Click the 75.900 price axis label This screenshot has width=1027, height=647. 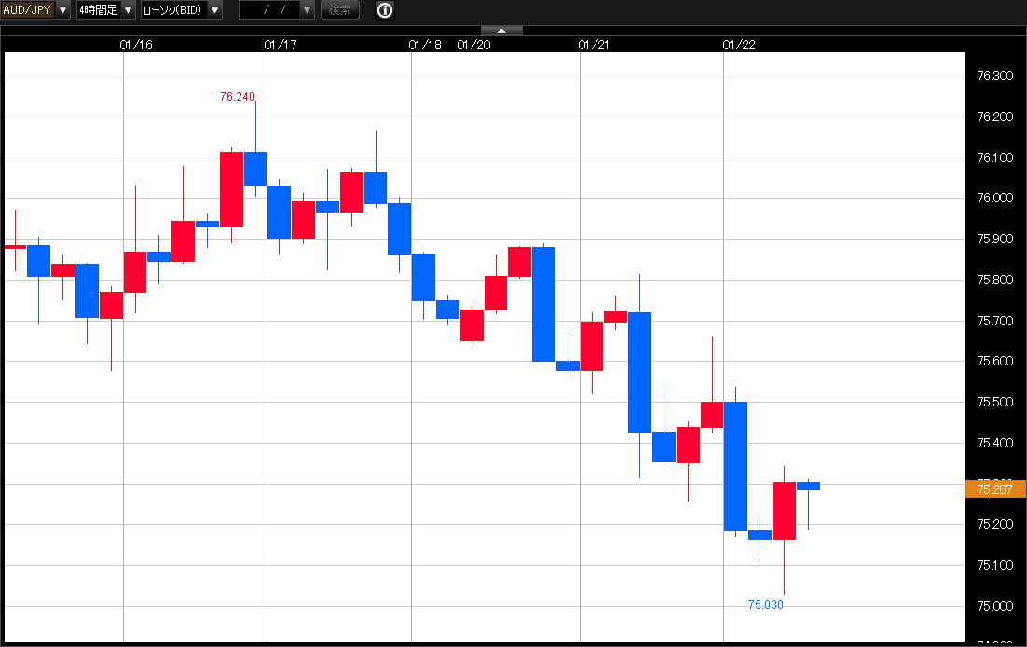point(995,239)
